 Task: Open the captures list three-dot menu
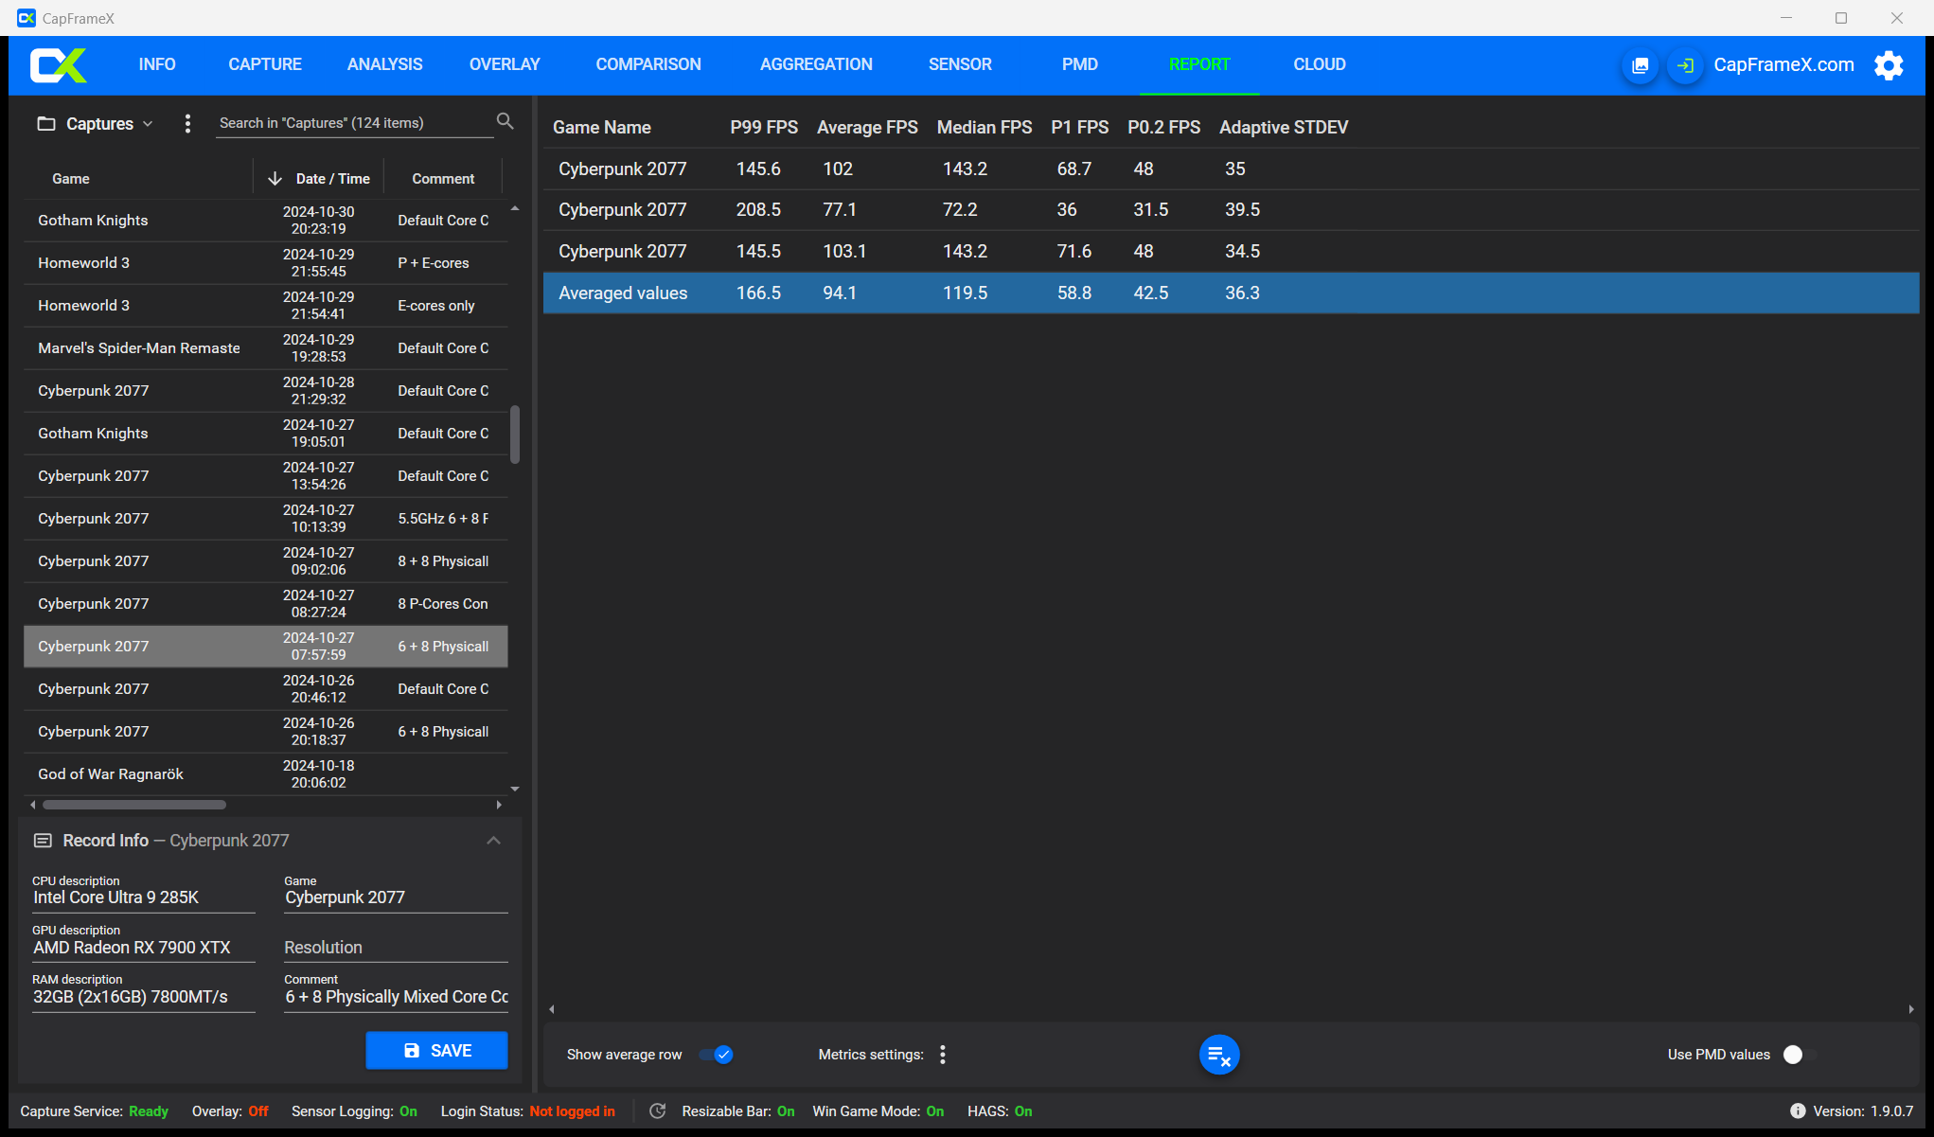[x=187, y=124]
